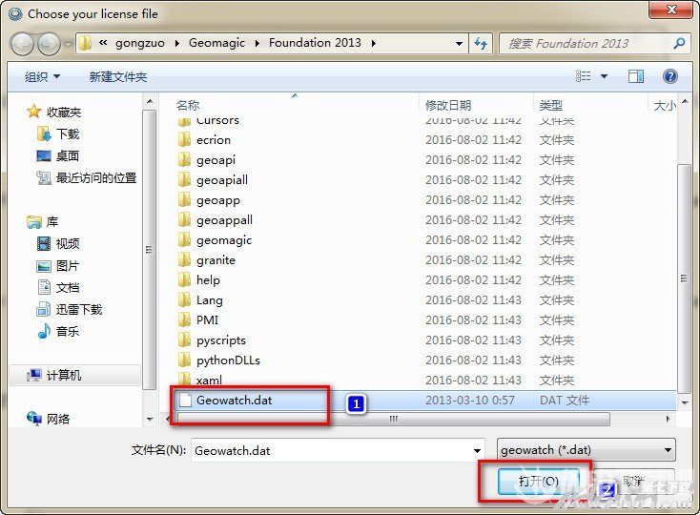This screenshot has height=515, width=700.
Task: Click the file icon beside Geowatch.dat
Action: tap(185, 400)
